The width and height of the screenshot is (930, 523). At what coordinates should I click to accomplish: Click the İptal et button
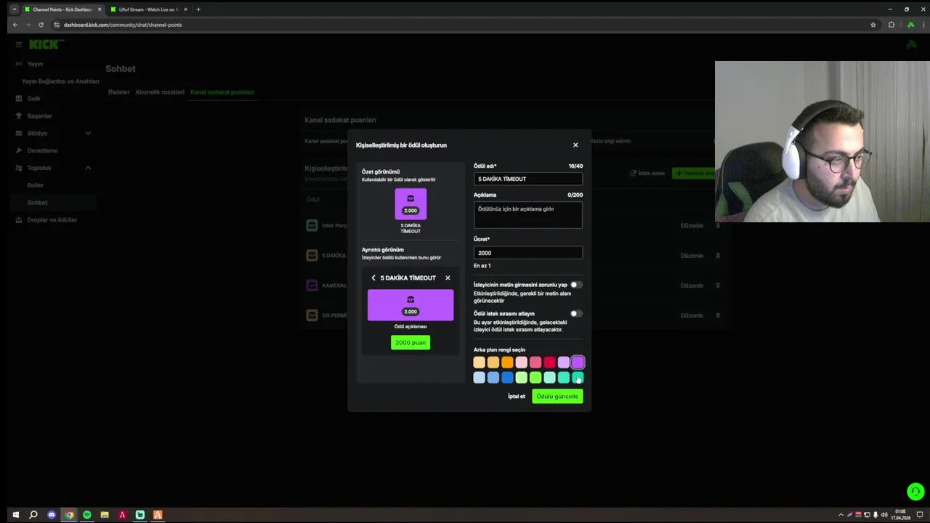(x=517, y=397)
